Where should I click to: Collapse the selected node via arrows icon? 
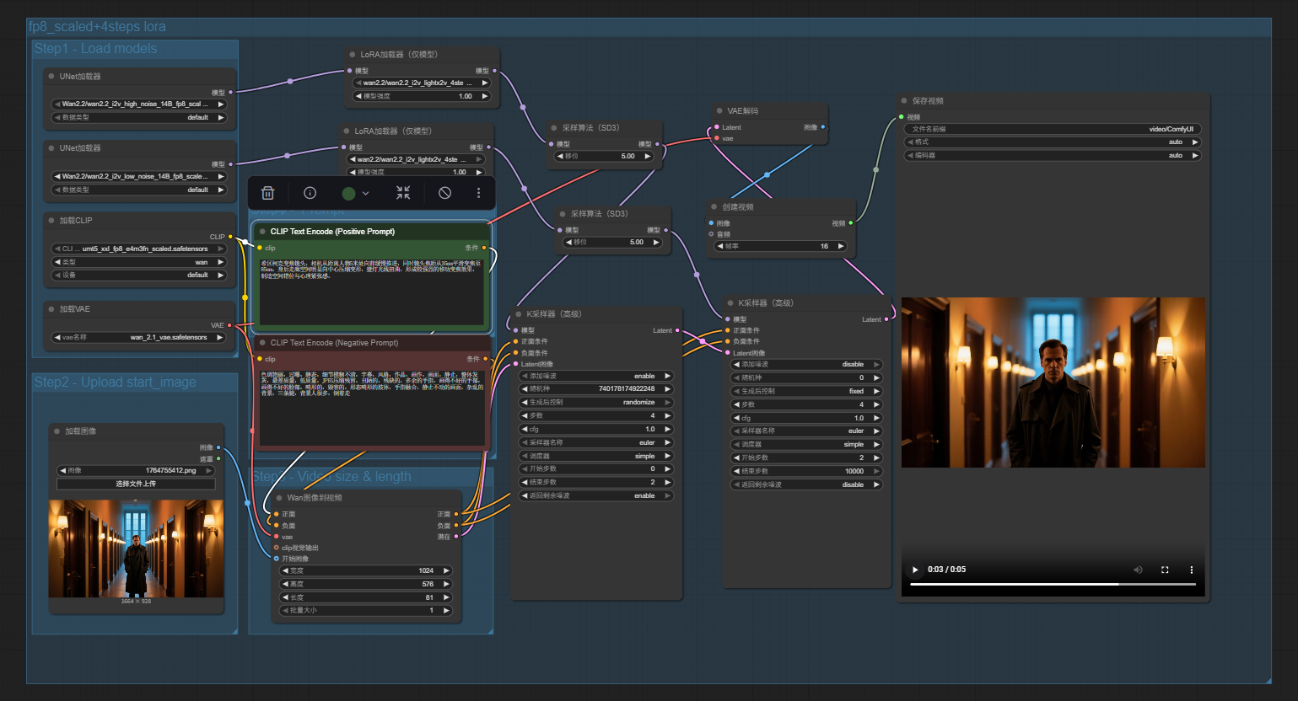pyautogui.click(x=403, y=193)
